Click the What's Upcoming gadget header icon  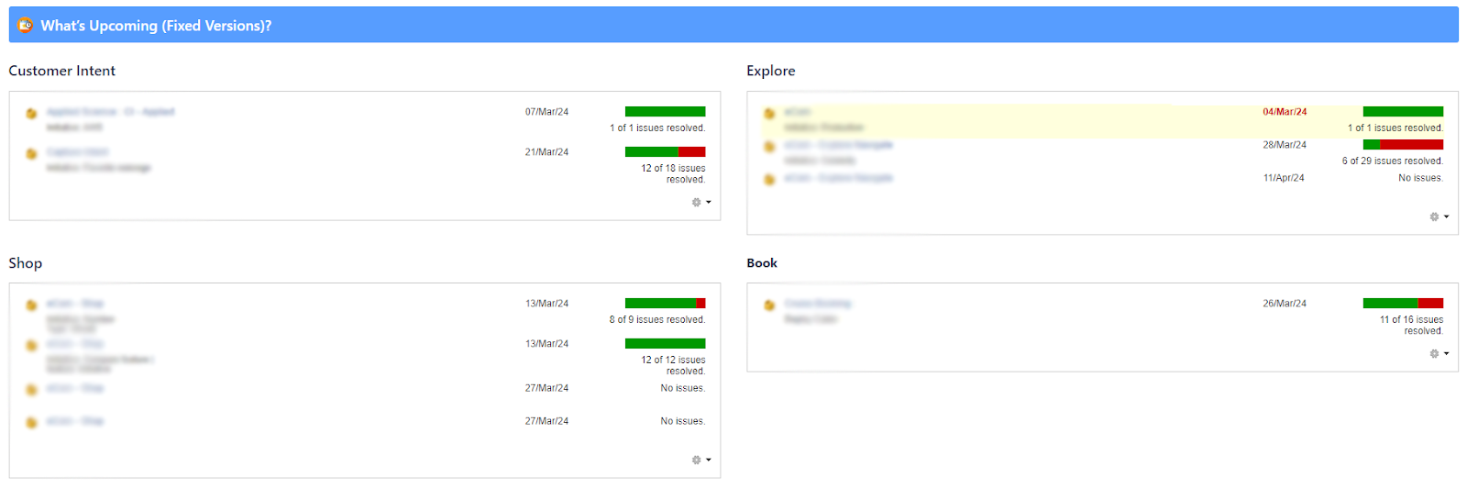click(x=25, y=26)
